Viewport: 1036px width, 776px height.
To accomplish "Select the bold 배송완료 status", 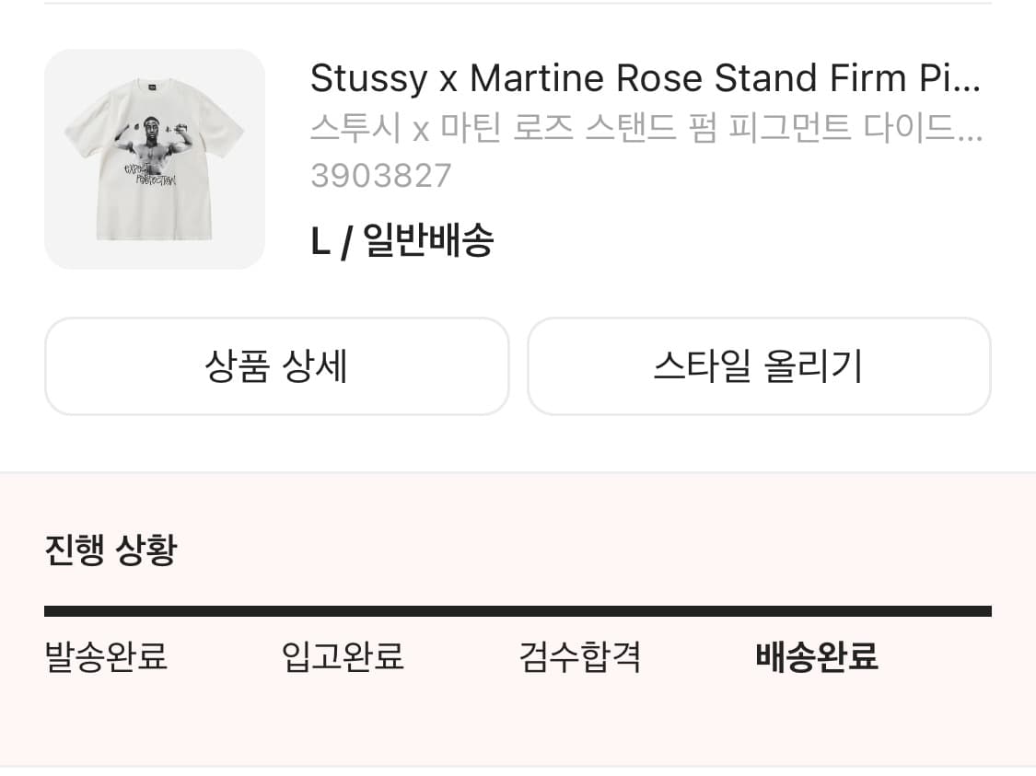I will coord(817,658).
